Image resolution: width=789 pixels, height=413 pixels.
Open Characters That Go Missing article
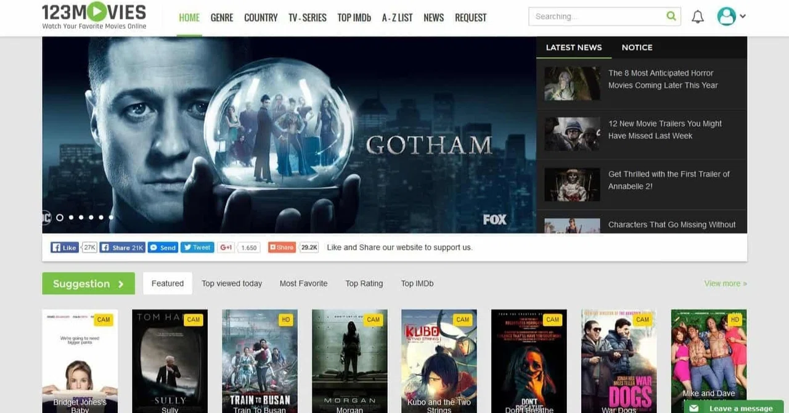click(672, 224)
